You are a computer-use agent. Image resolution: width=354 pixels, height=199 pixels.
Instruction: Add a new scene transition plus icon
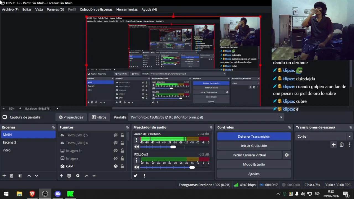[x=334, y=145]
